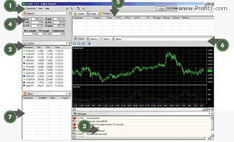Open the Charts tab

coord(79,39)
